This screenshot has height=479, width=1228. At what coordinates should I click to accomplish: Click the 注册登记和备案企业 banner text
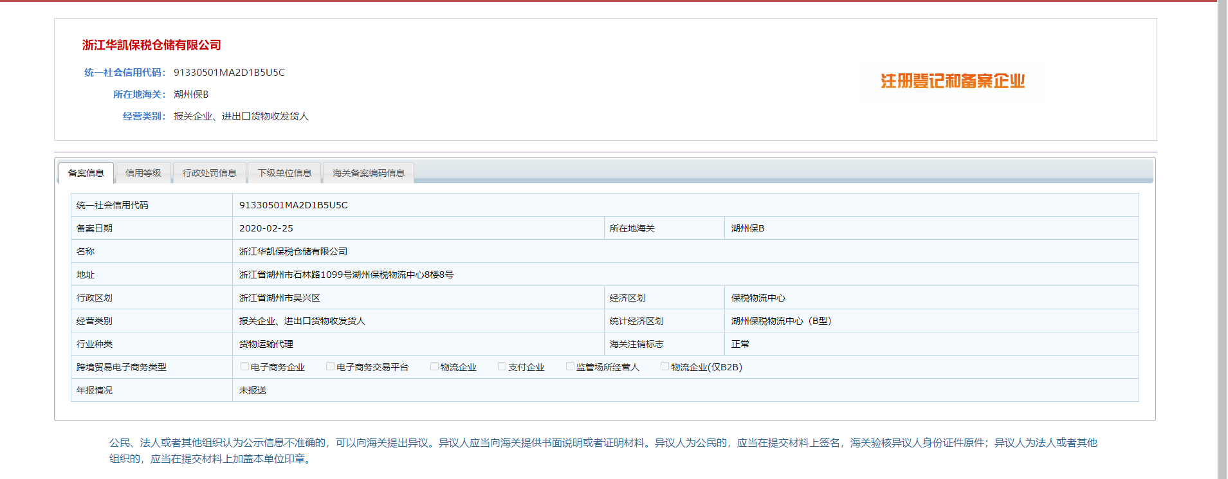[953, 81]
